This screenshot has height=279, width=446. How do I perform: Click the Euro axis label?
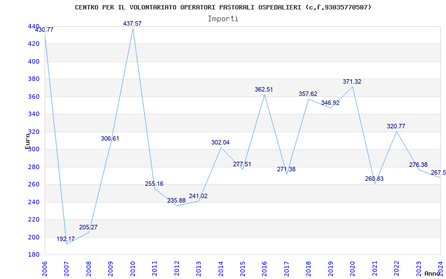27,141
